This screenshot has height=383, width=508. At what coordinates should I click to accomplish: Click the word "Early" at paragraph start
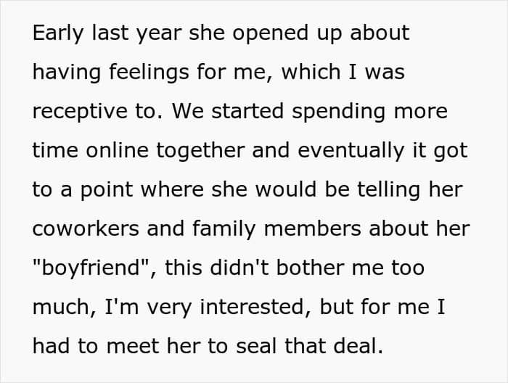pos(58,33)
